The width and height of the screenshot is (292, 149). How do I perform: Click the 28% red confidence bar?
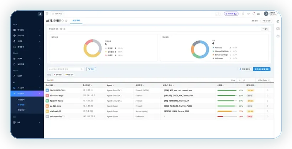[x=227, y=116]
